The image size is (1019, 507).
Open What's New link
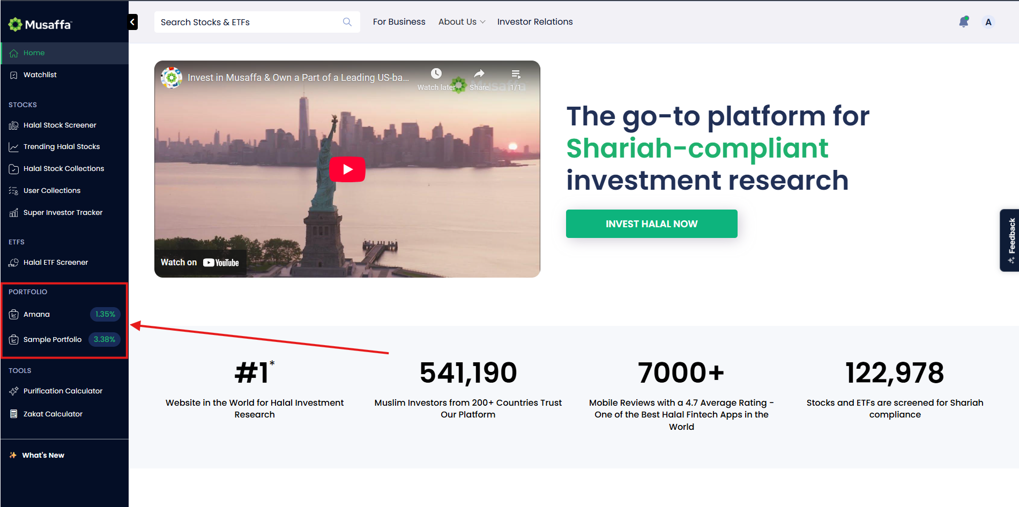click(x=43, y=456)
